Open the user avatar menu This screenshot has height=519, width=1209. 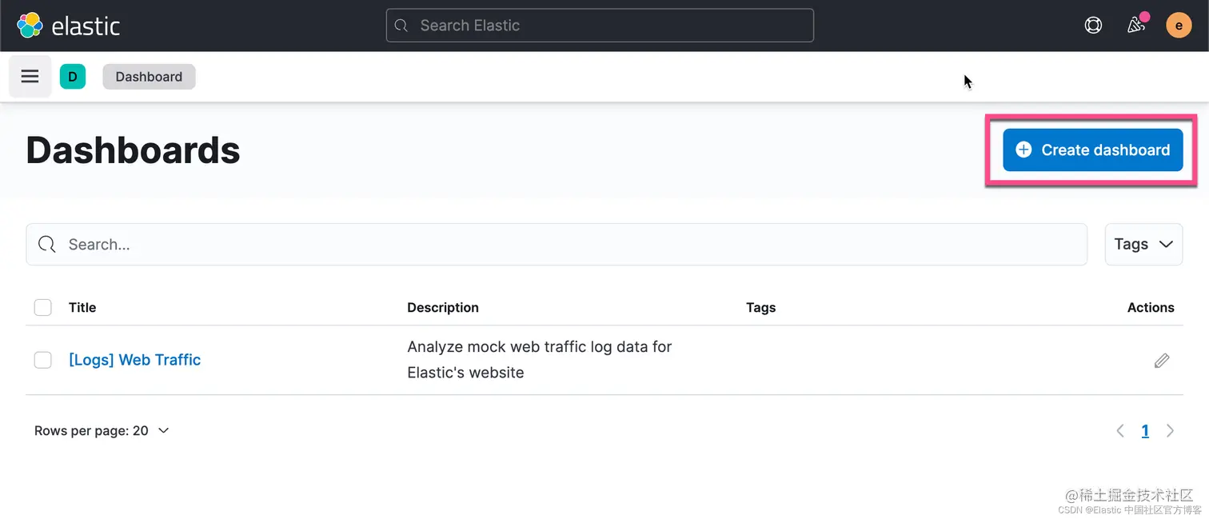click(x=1179, y=26)
